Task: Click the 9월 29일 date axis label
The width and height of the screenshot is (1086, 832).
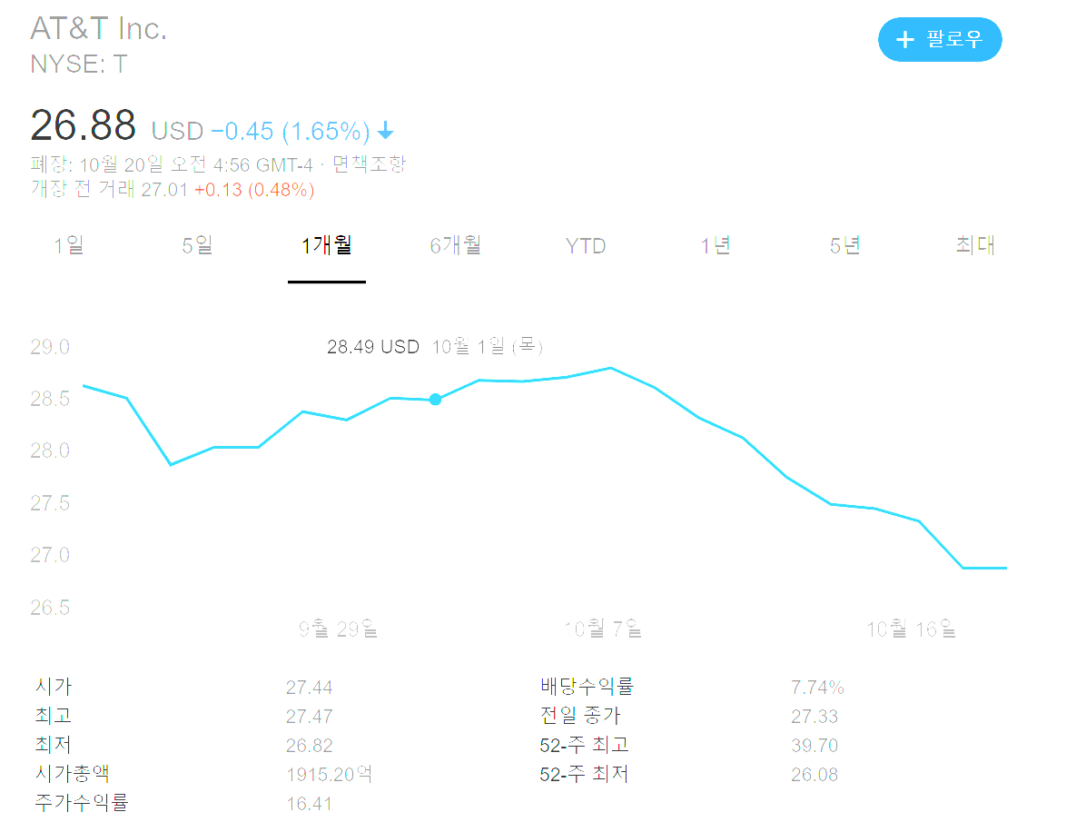Action: tap(338, 628)
